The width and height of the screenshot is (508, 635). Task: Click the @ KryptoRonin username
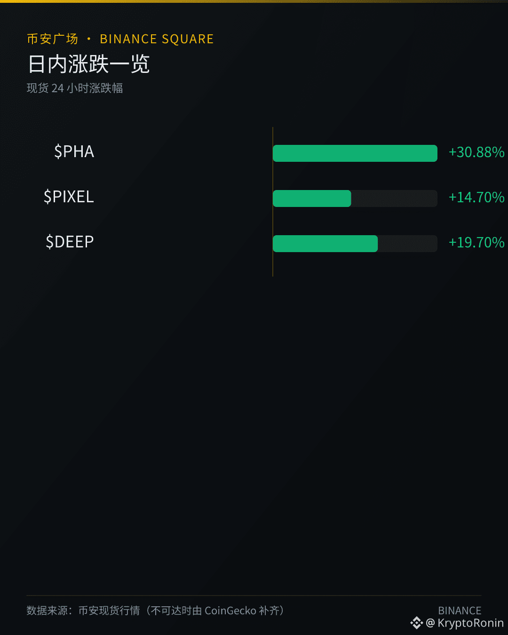(x=465, y=623)
